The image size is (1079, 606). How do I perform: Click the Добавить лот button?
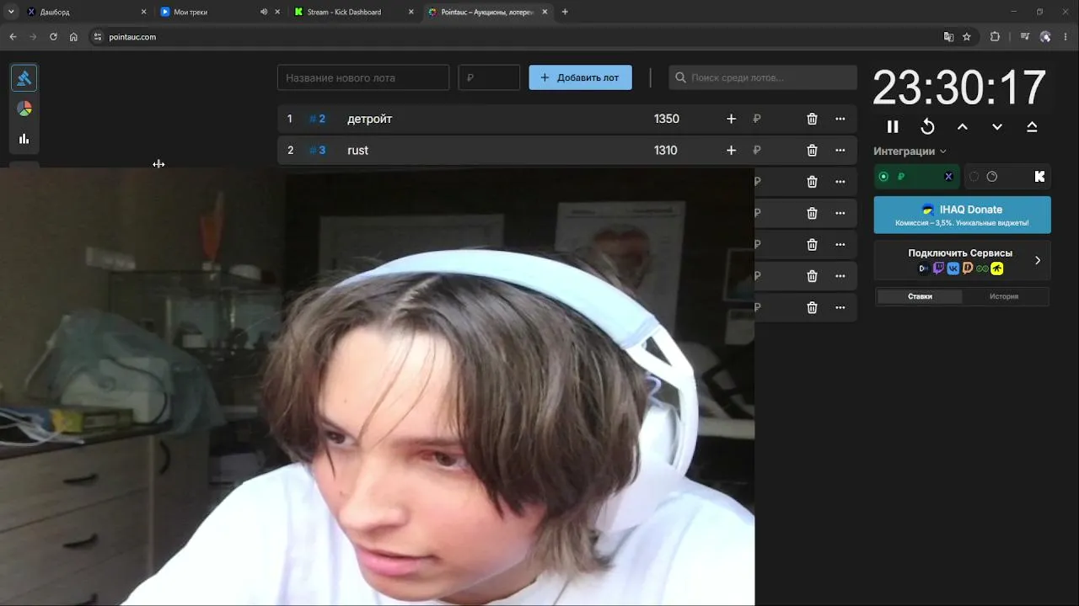[580, 77]
